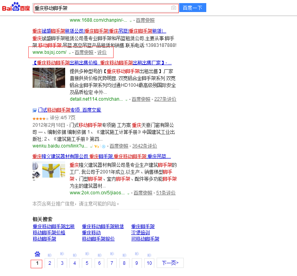Open 百度快照 for wenku.baidu.com result
297x276 pixels.
coord(119,146)
